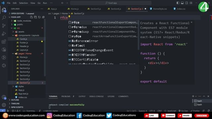Viewport: 212px width, 119px height.
Task: Open the Extensions view
Action: (x=4, y=42)
